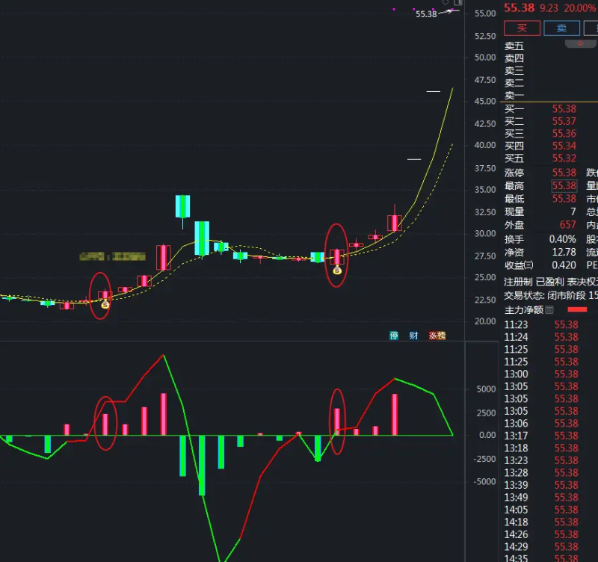Select the 买一 bid price 55.38
598x562 pixels.
pyautogui.click(x=564, y=108)
